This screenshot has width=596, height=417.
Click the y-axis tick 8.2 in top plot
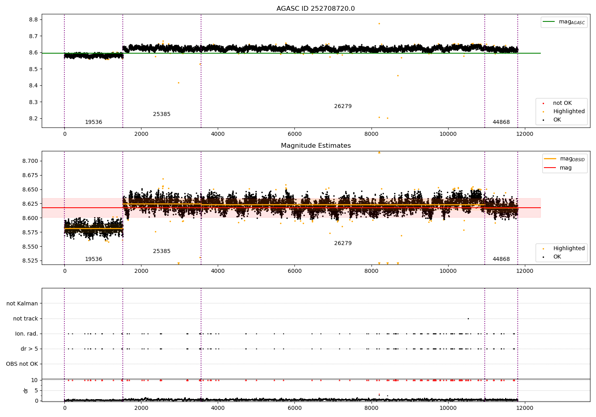[x=33, y=119]
